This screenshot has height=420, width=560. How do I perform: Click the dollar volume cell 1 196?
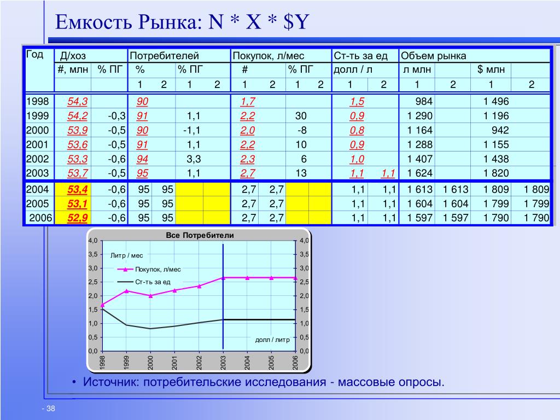click(496, 116)
